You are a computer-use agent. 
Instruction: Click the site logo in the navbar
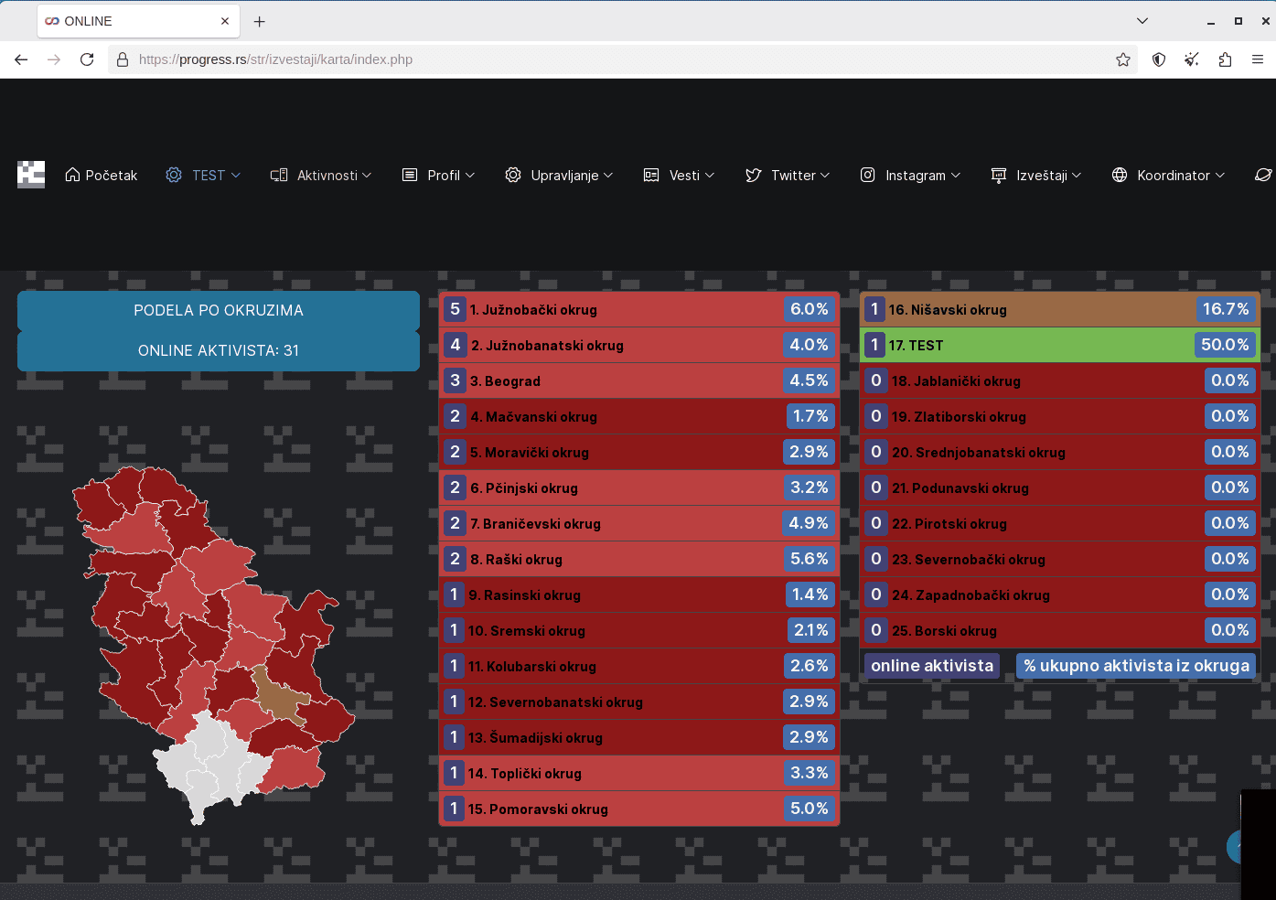[x=31, y=175]
